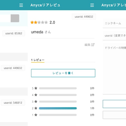Click the 2.0 rating value
126x126 pixels.
click(x=52, y=23)
